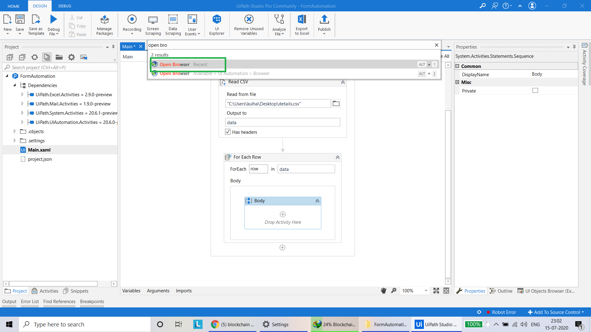This screenshot has height=332, width=591.
Task: Open project folder in file explorer icon
Action: 59,57
